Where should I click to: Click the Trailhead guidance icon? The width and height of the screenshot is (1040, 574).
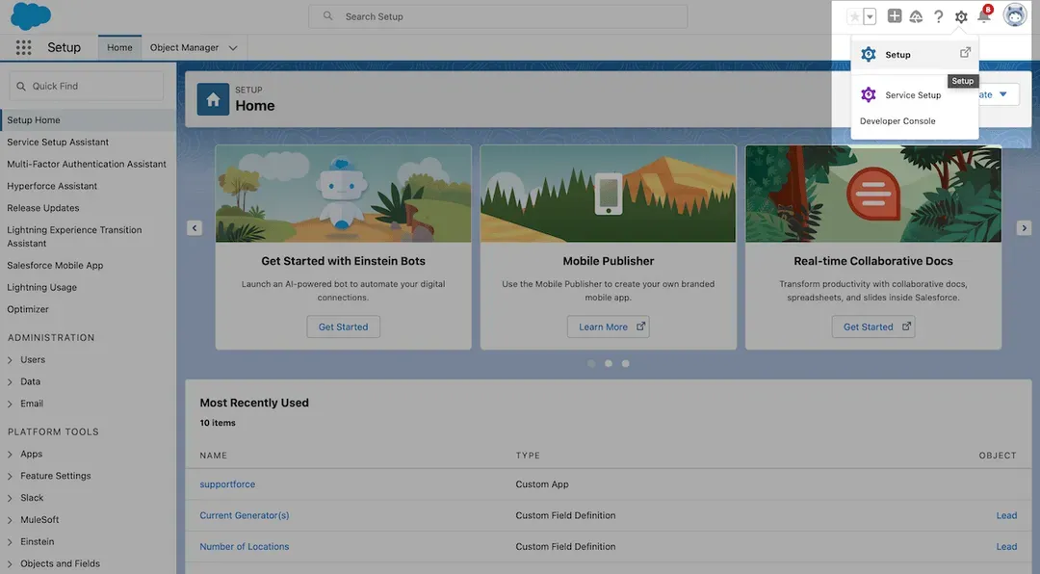916,16
